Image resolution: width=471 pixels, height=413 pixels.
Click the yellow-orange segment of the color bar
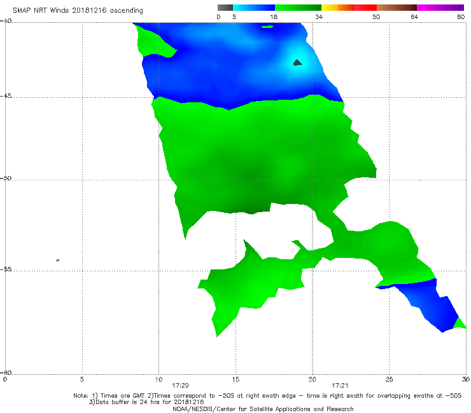[x=338, y=8]
